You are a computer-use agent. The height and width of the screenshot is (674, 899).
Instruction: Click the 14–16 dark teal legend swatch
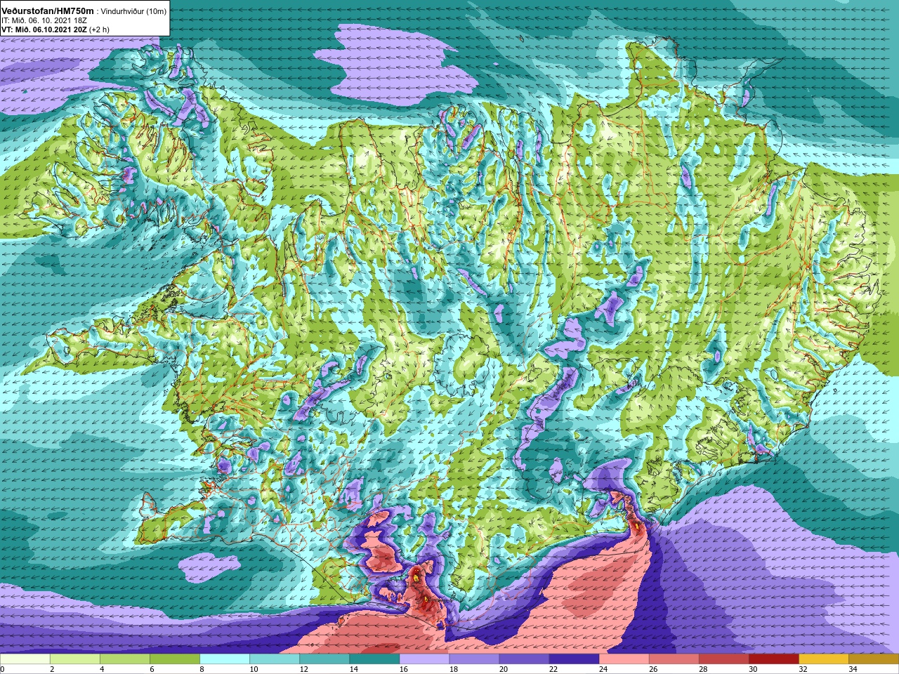click(x=374, y=659)
